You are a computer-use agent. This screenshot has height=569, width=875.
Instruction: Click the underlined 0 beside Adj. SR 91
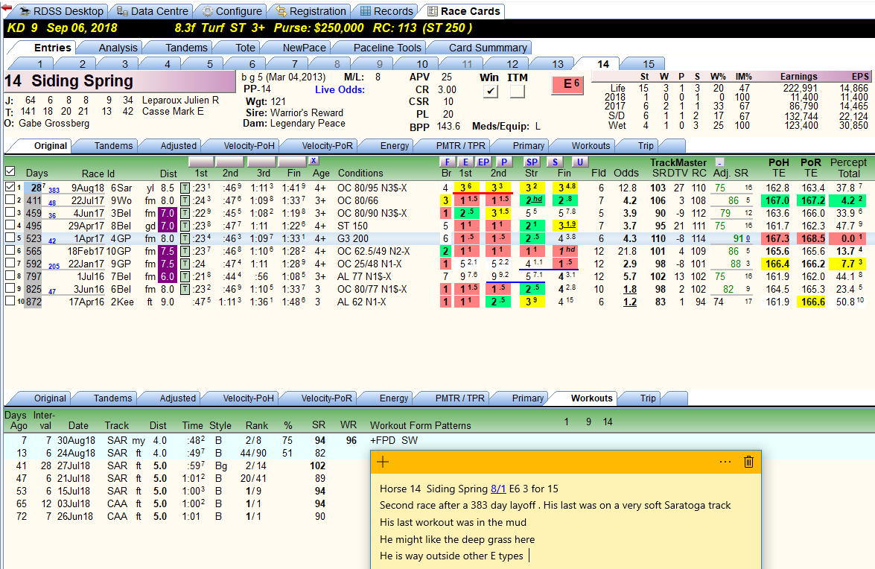click(748, 239)
